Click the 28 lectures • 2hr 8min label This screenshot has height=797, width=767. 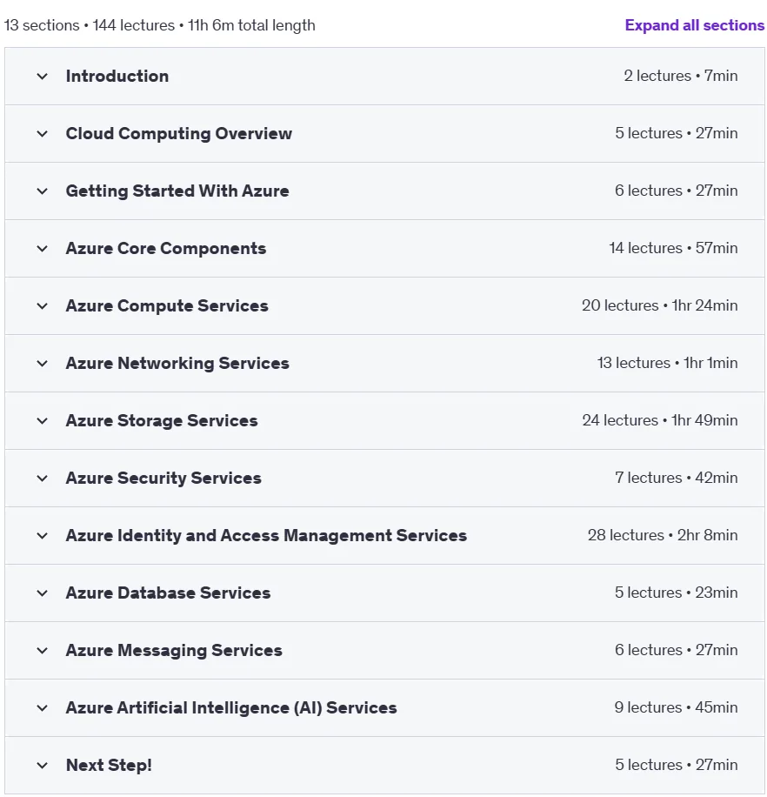coord(663,535)
